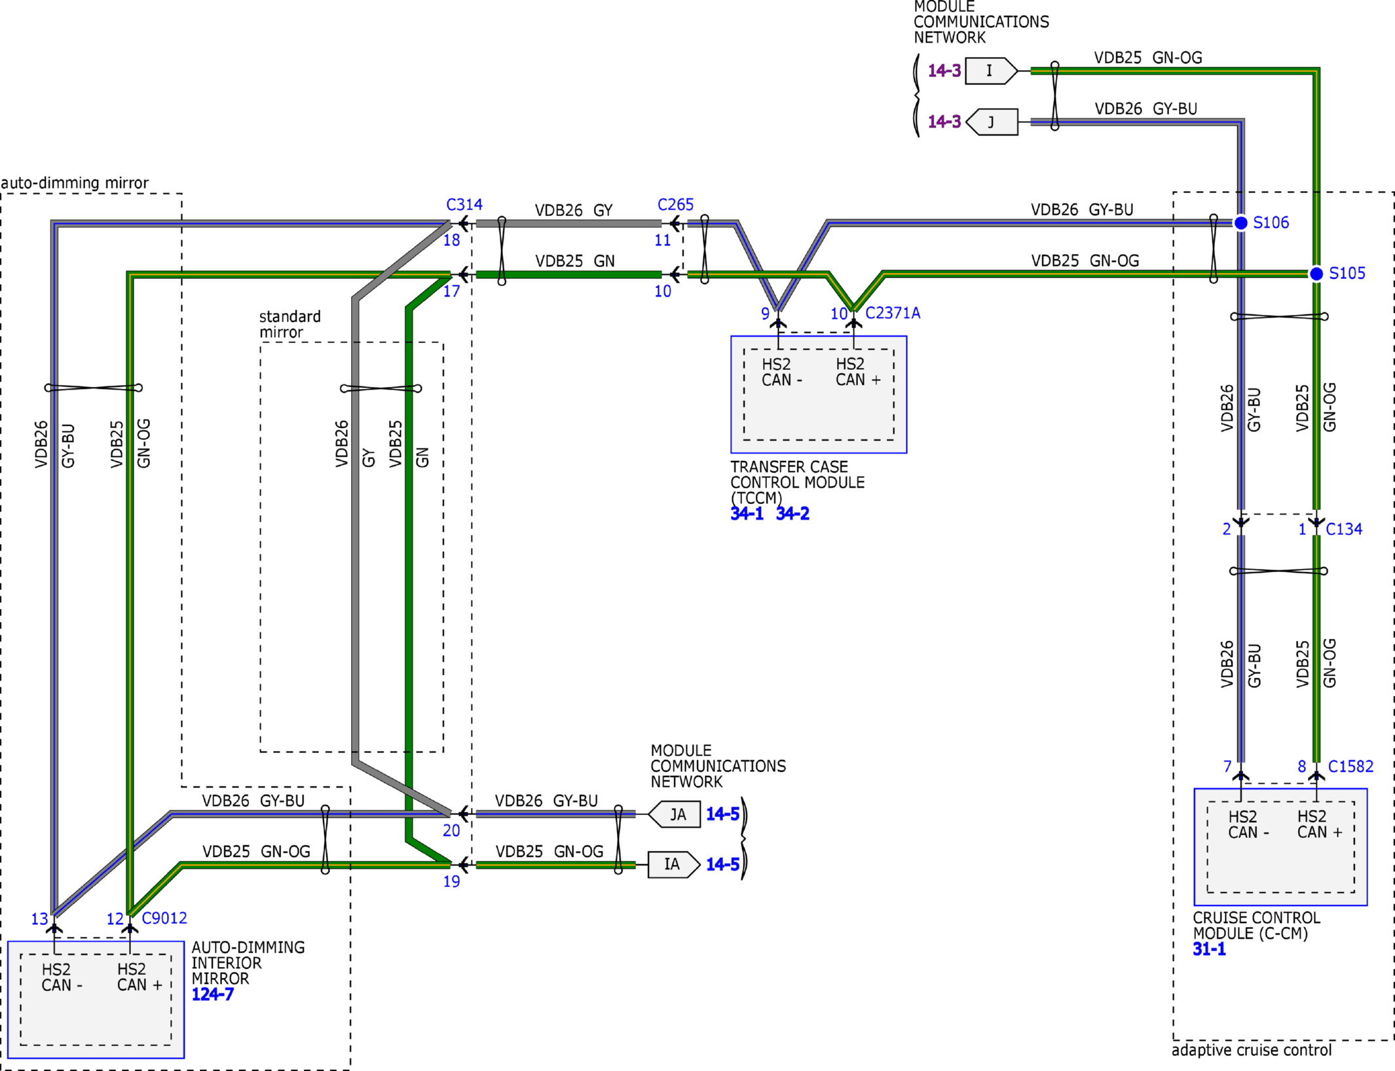
Task: Click the I off-page connector arrow
Action: coord(991,71)
